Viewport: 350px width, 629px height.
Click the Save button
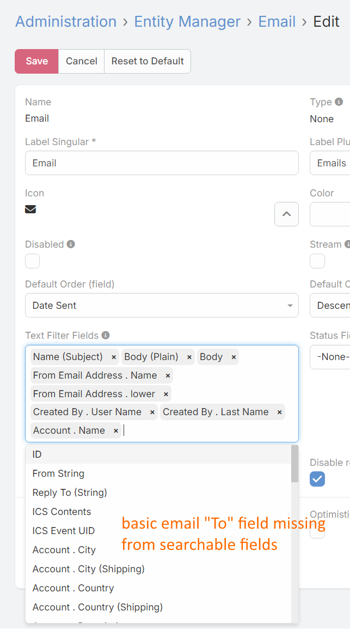tap(36, 61)
